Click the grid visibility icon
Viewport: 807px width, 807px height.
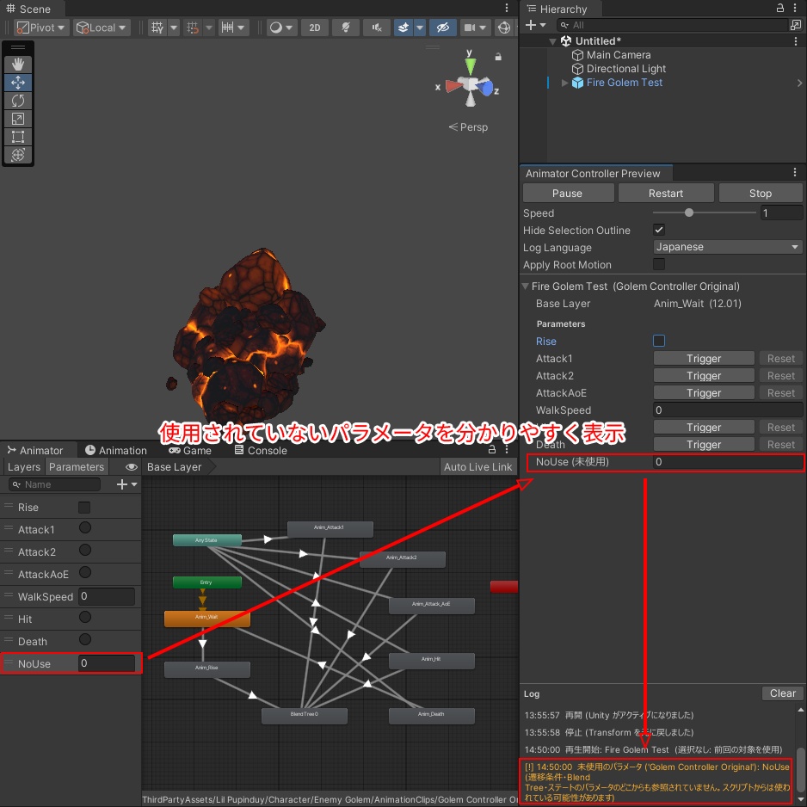(x=157, y=28)
